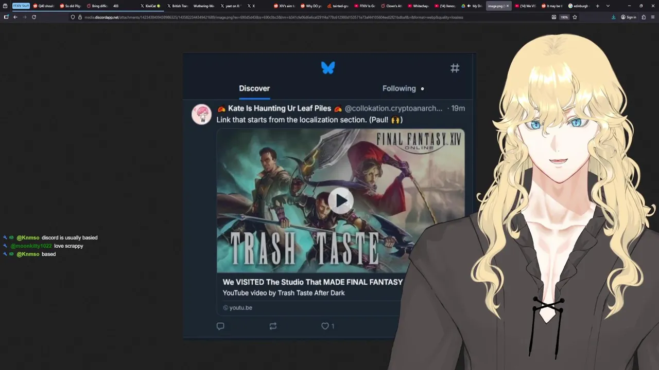The height and width of the screenshot is (370, 659).
Task: Click 'We VISITED The Studio That MADE FINAL FANTASY' title
Action: 313,282
